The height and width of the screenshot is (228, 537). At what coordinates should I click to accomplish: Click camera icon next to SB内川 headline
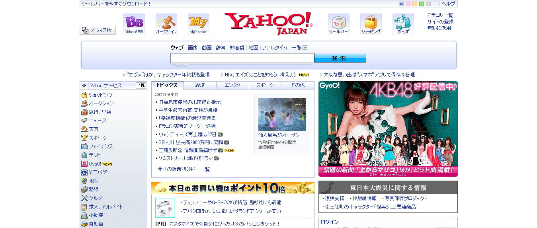(x=227, y=142)
